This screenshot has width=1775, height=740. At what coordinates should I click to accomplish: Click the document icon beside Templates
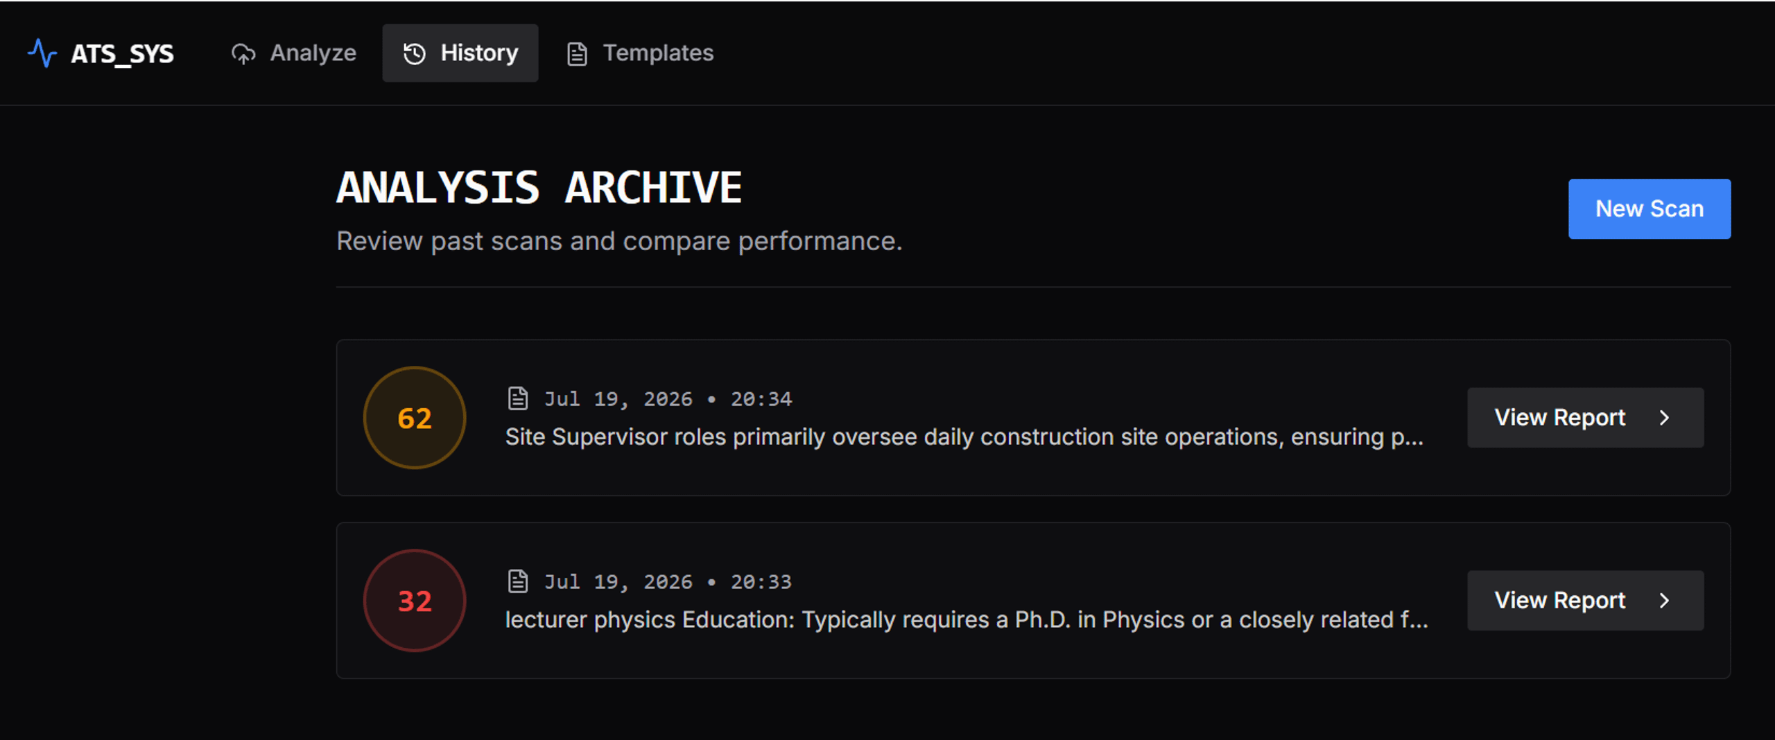tap(577, 53)
